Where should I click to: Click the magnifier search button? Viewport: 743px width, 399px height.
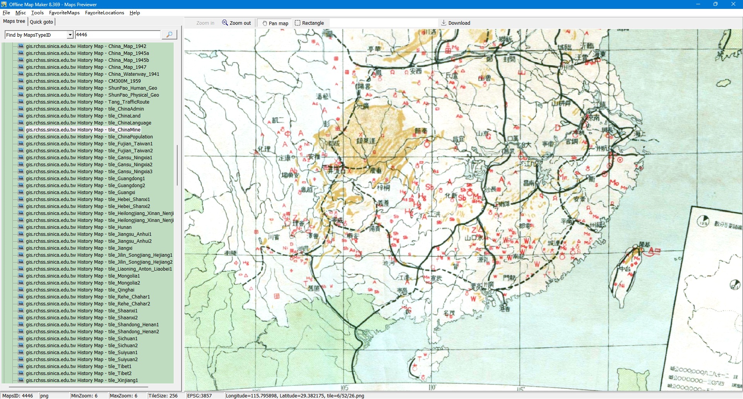coord(169,35)
